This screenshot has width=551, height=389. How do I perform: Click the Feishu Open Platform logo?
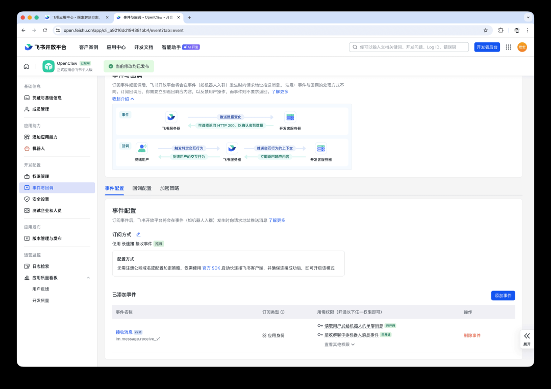(x=45, y=47)
